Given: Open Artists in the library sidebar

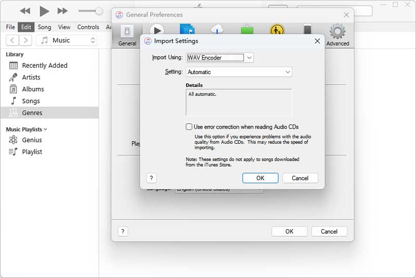Looking at the screenshot, I should click(x=31, y=77).
